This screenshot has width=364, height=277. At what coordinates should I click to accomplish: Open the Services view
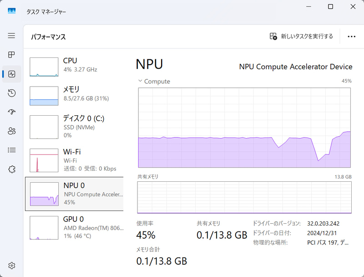[11, 169]
